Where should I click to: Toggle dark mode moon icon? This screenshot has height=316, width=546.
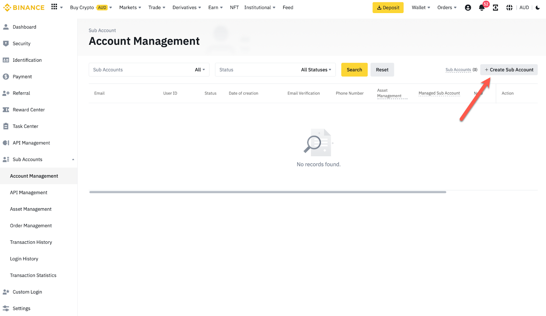538,7
